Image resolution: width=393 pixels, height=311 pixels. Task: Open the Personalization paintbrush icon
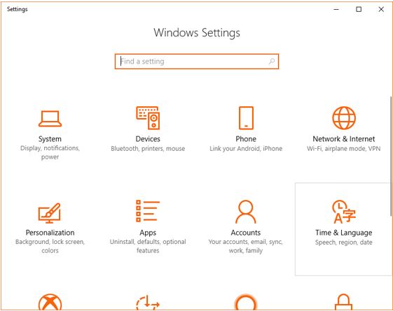point(49,212)
